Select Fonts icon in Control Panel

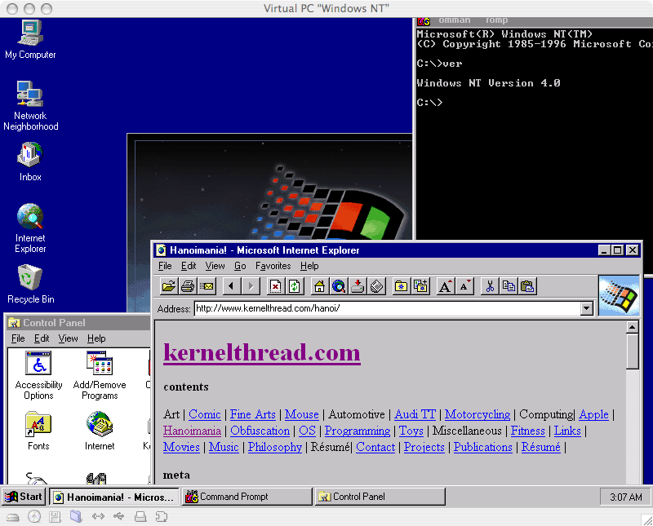38,431
